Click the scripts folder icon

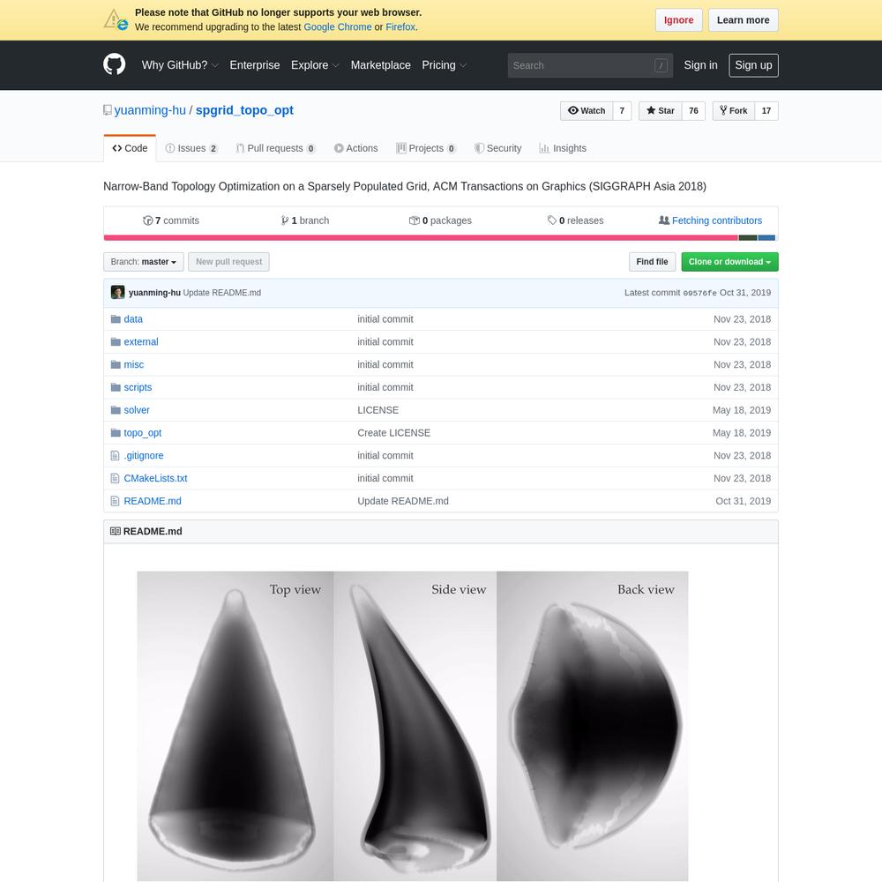tap(116, 387)
